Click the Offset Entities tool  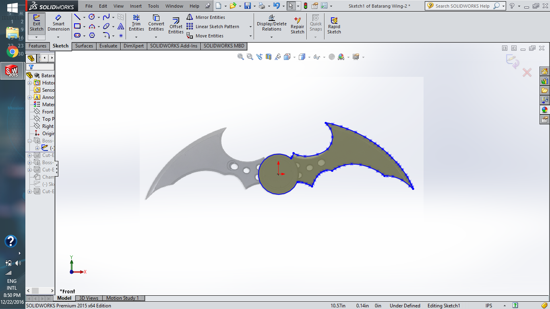(x=176, y=26)
